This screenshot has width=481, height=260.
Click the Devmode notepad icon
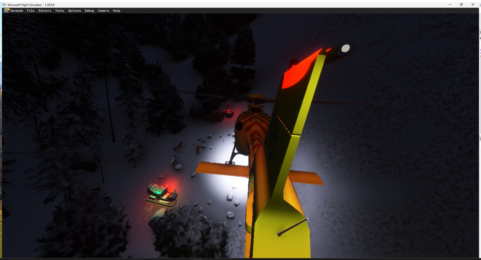[x=6, y=11]
